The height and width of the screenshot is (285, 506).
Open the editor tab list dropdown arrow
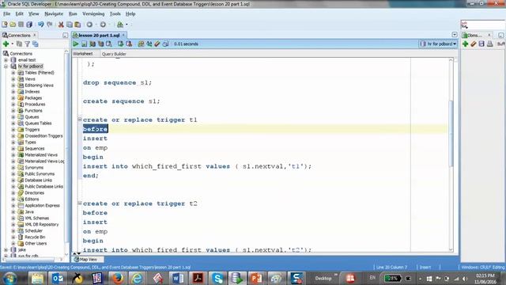coord(455,35)
